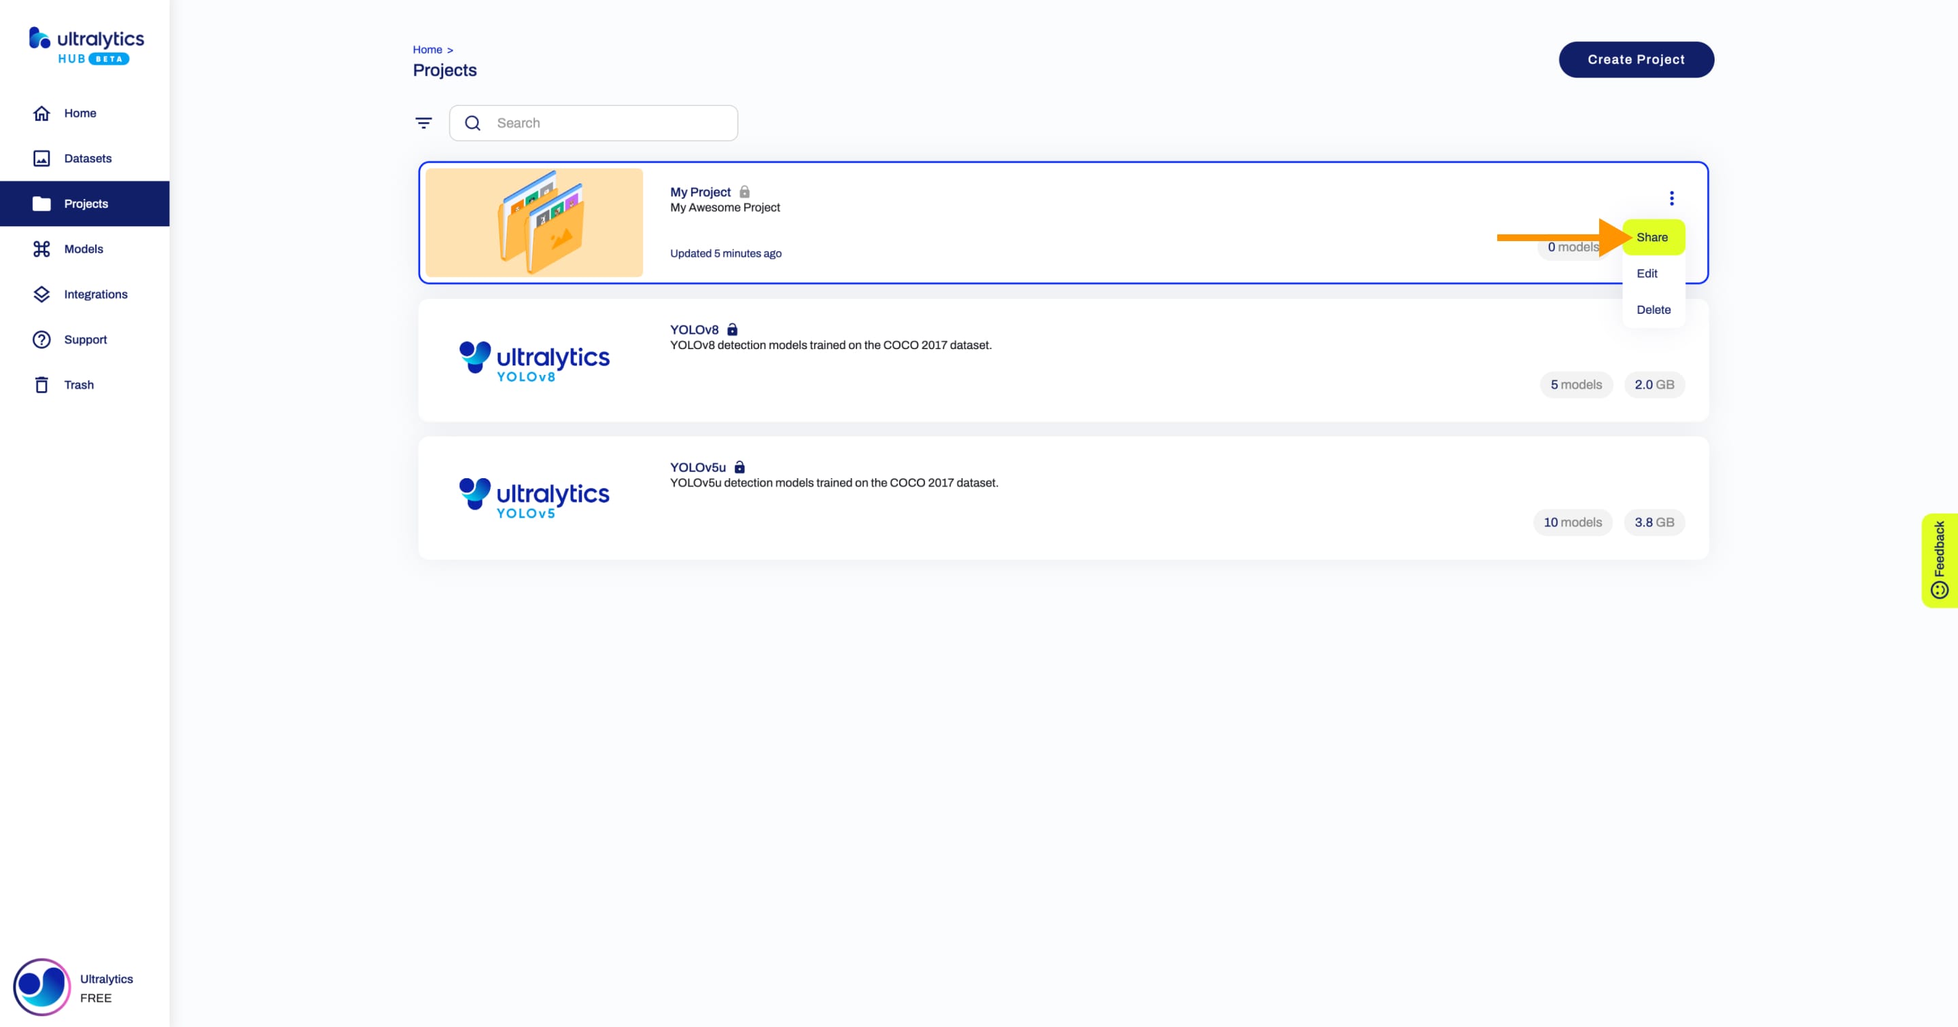Screen dimensions: 1958x1027
Task: Click the Home sidebar navigation icon
Action: coord(40,113)
